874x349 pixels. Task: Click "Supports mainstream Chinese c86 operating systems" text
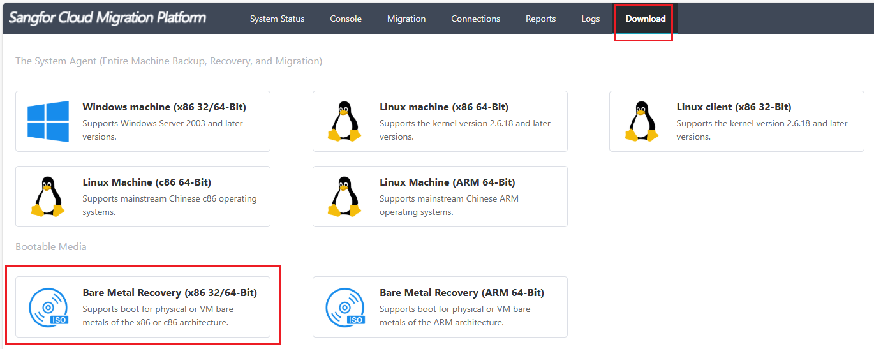click(170, 205)
